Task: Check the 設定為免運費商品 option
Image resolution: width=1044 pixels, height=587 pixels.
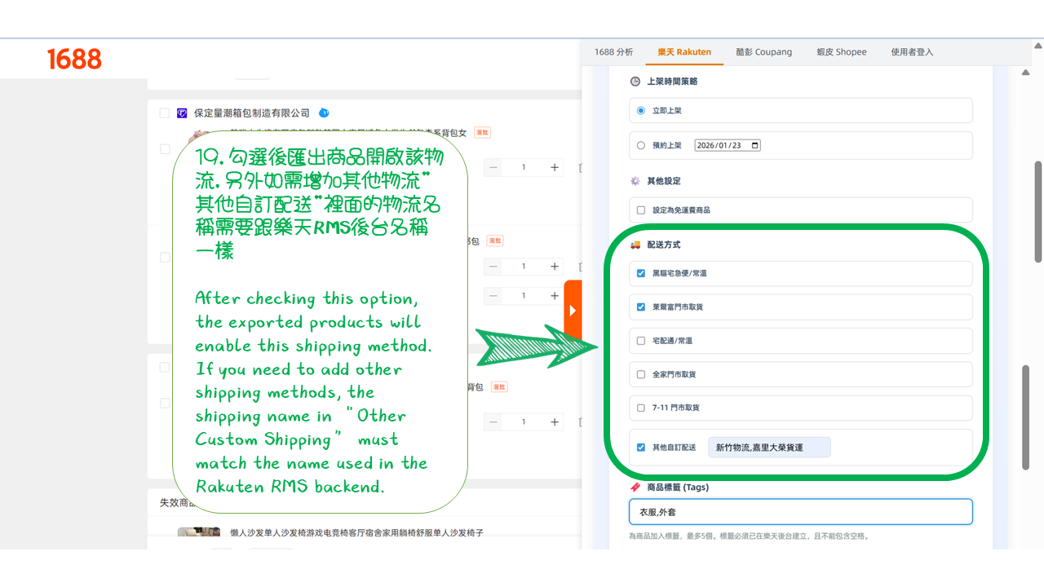Action: click(x=641, y=210)
